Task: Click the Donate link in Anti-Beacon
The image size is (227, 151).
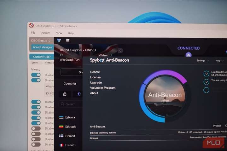Action: 95,72
